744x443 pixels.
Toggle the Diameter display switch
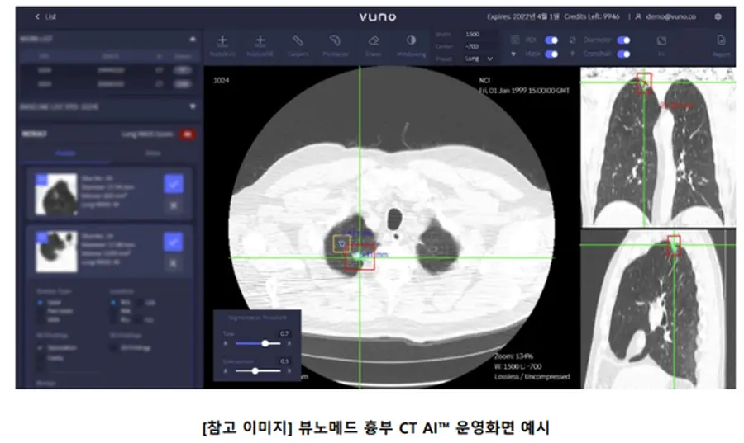(623, 40)
